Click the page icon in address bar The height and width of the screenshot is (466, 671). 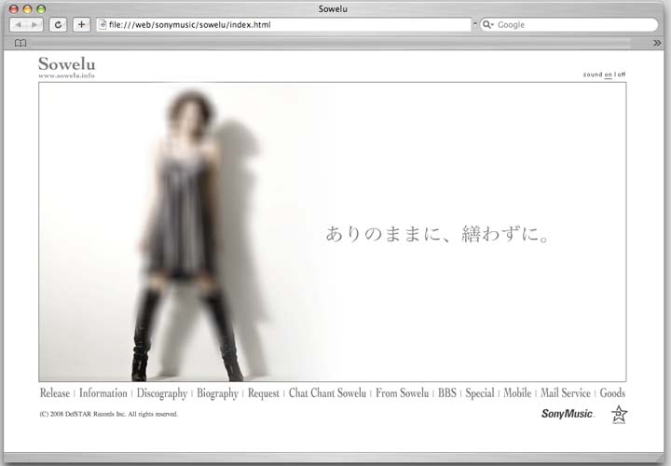click(x=103, y=24)
